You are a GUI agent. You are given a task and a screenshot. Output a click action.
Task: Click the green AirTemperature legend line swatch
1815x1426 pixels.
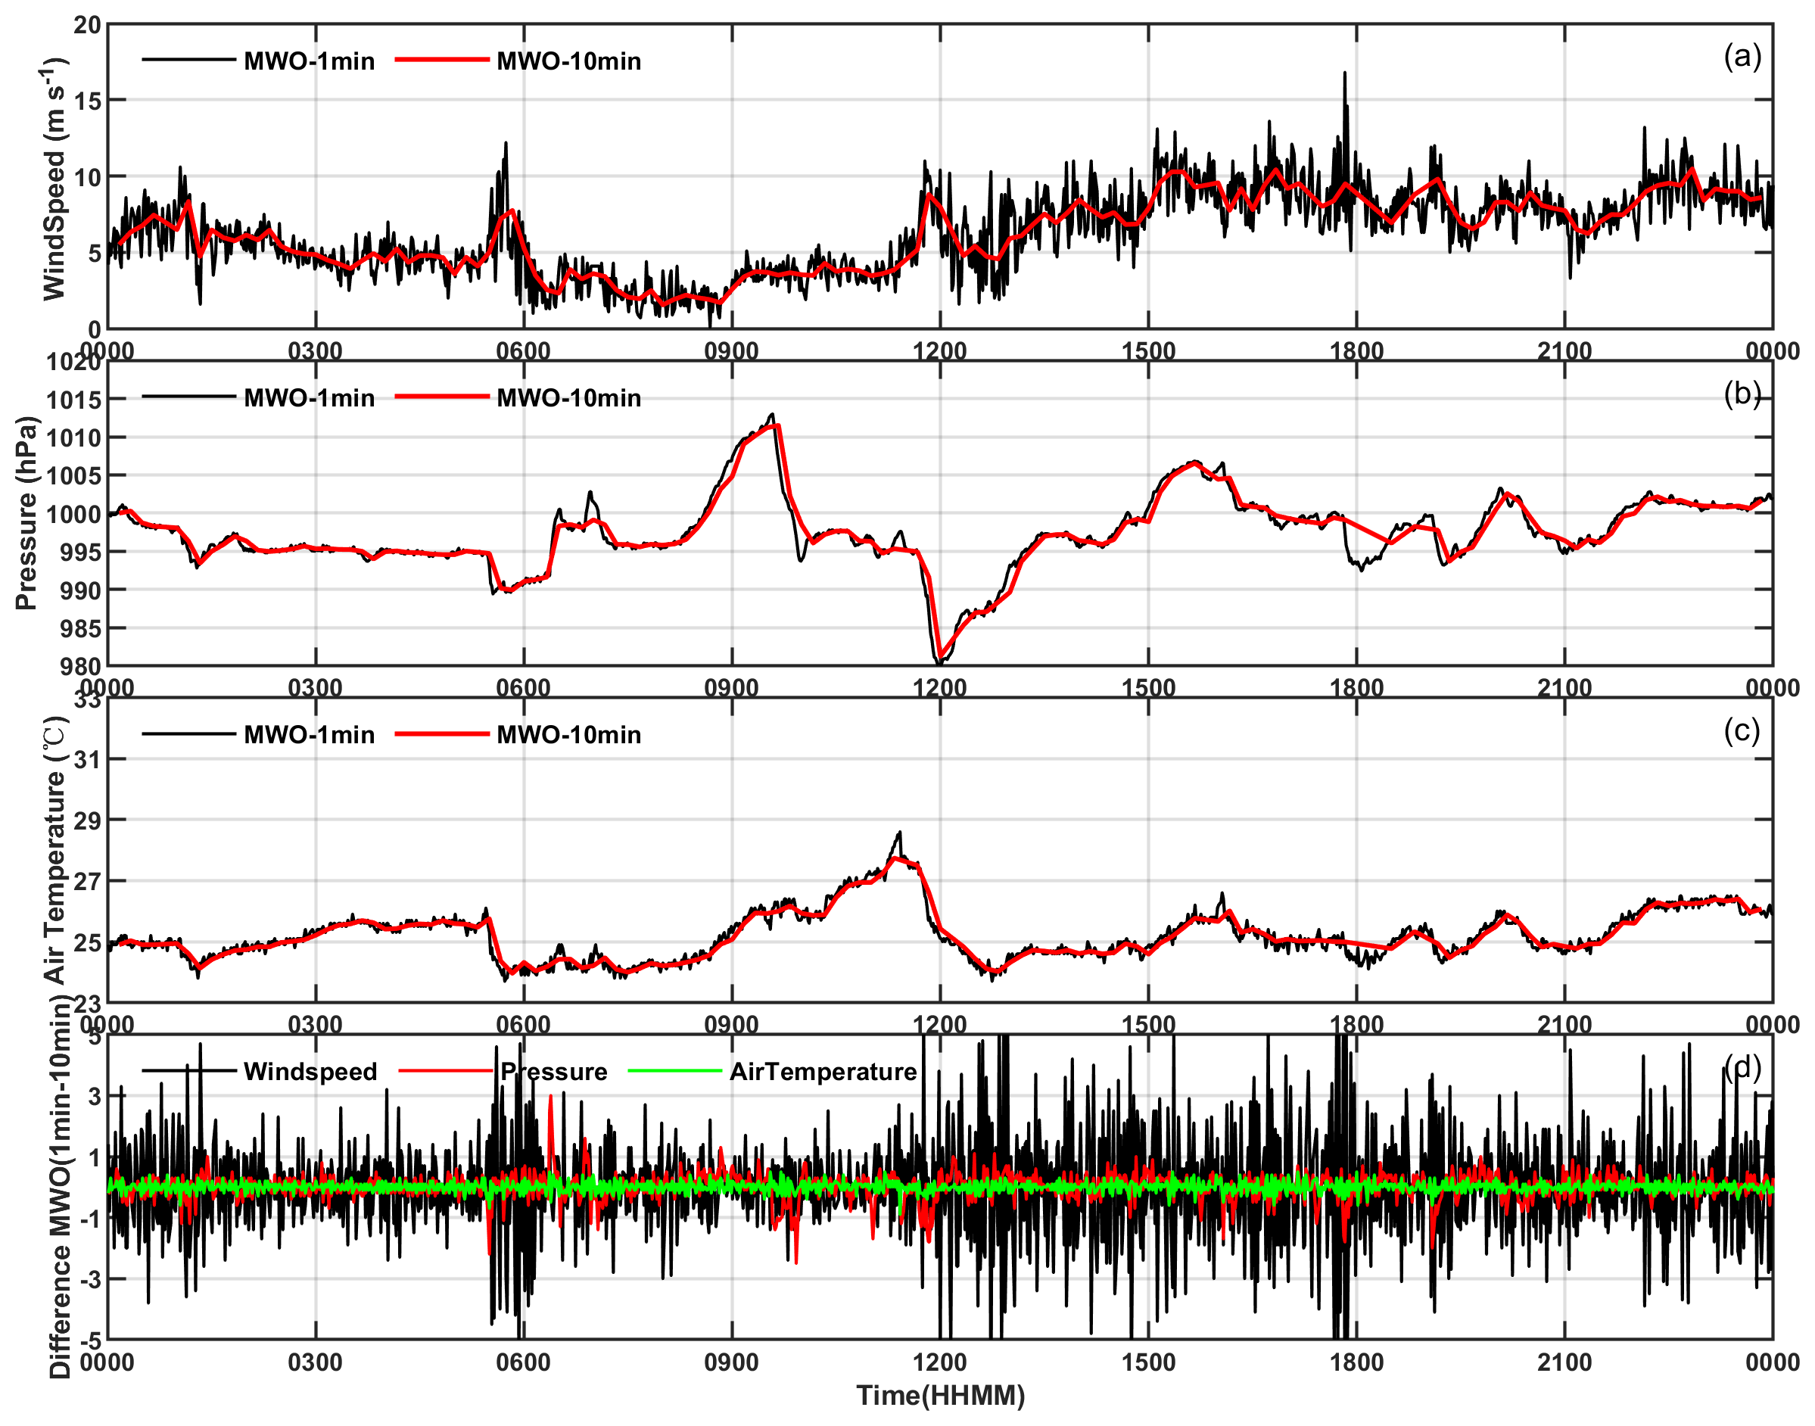pos(674,1071)
